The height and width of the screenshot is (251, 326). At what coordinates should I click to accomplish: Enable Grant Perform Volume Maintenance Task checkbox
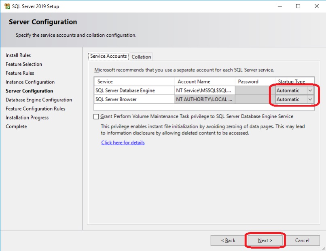pyautogui.click(x=96, y=117)
